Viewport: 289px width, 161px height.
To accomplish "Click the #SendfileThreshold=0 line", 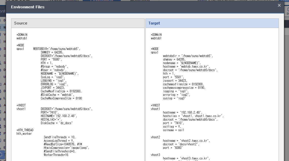I will [x=60, y=151].
